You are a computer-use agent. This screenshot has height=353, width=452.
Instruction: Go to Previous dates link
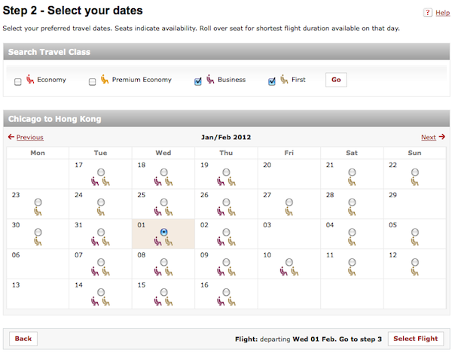[29, 137]
